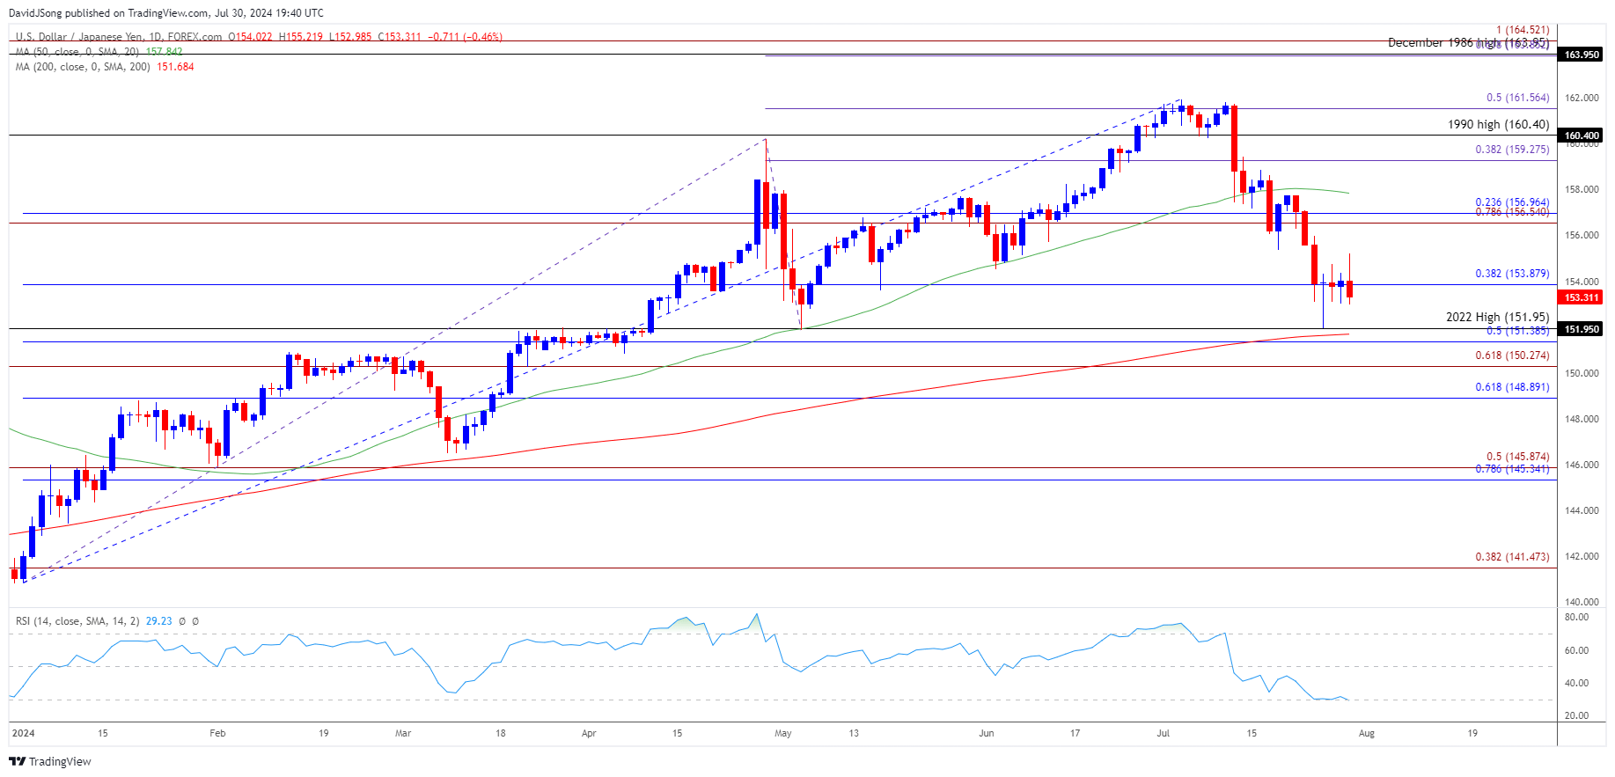Viewport: 1615px width, 777px height.
Task: Click the 20.00 RSI scale label
Action: tap(1576, 715)
